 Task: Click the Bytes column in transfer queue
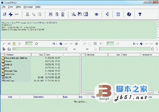pyautogui.click(x=65, y=97)
